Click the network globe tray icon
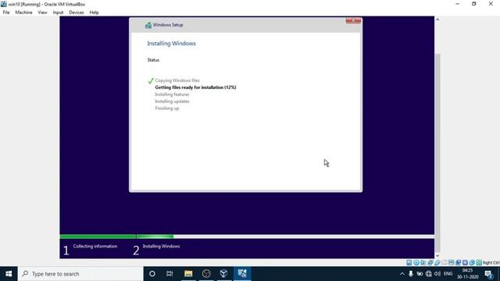Image resolution: width=500 pixels, height=281 pixels. click(x=429, y=274)
